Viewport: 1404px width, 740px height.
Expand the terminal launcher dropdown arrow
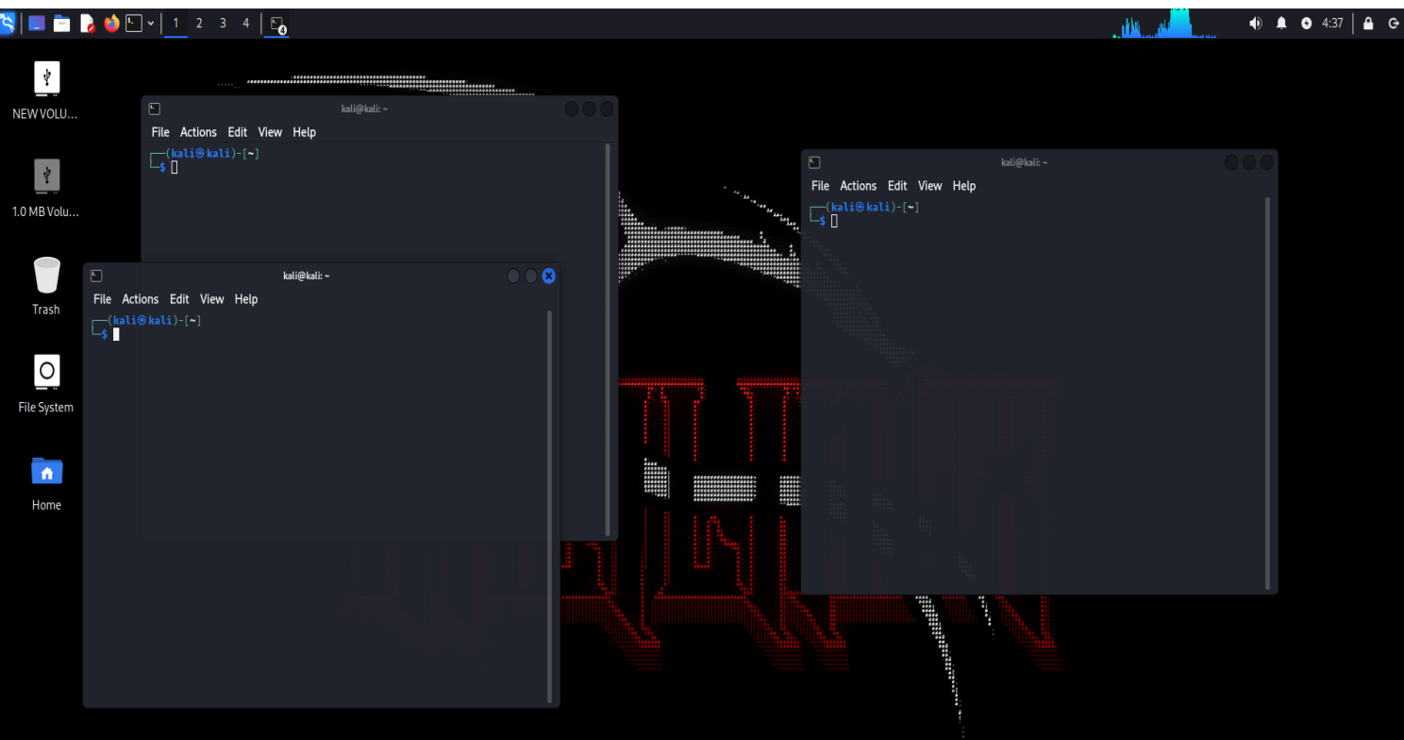pyautogui.click(x=151, y=24)
